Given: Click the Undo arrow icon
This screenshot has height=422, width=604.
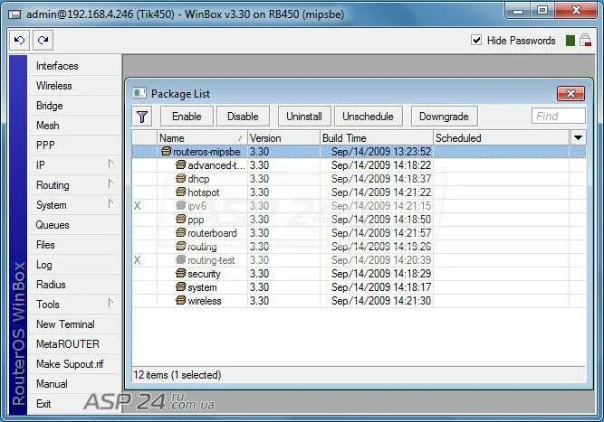Looking at the screenshot, I should (x=20, y=40).
